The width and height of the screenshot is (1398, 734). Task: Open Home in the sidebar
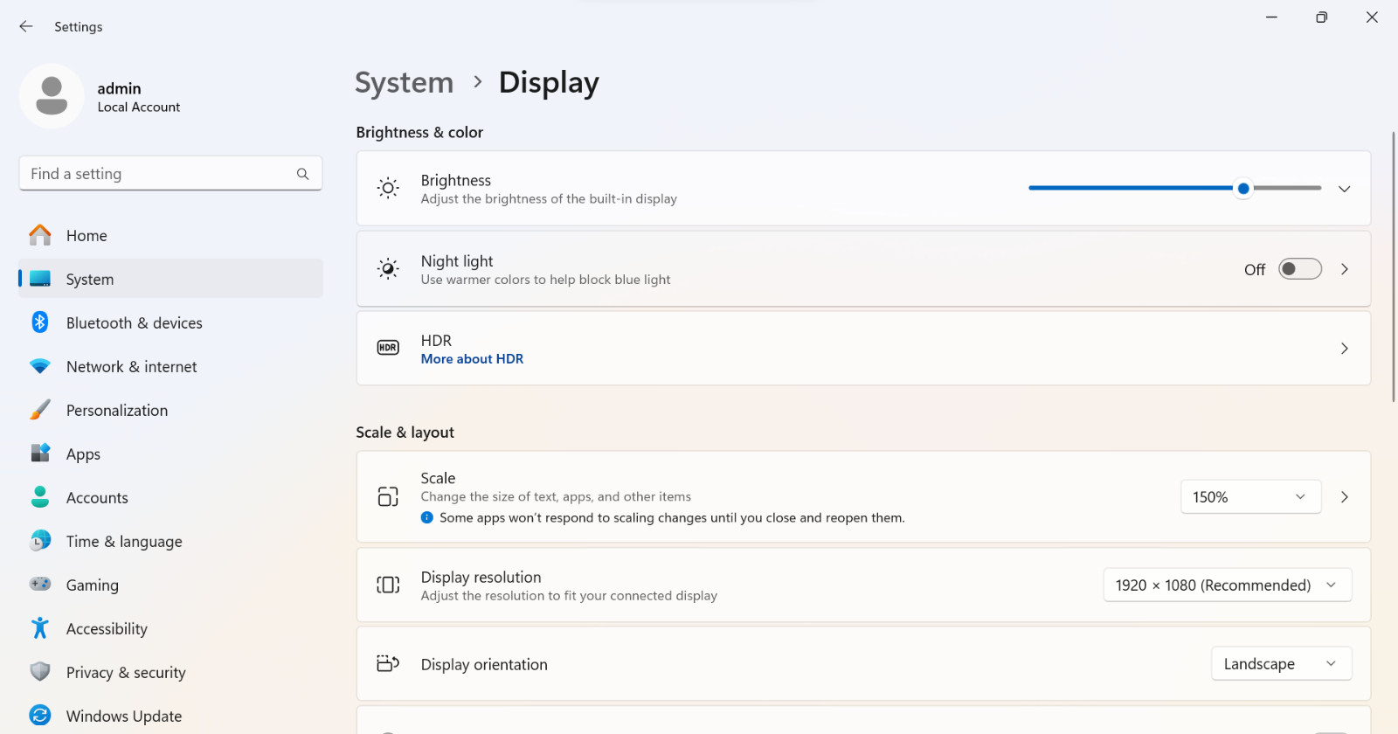pyautogui.click(x=170, y=235)
